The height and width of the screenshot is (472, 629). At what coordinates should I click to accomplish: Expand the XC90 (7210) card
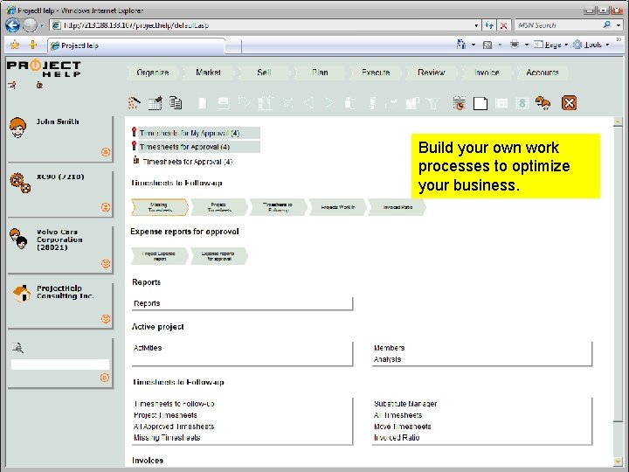[106, 207]
